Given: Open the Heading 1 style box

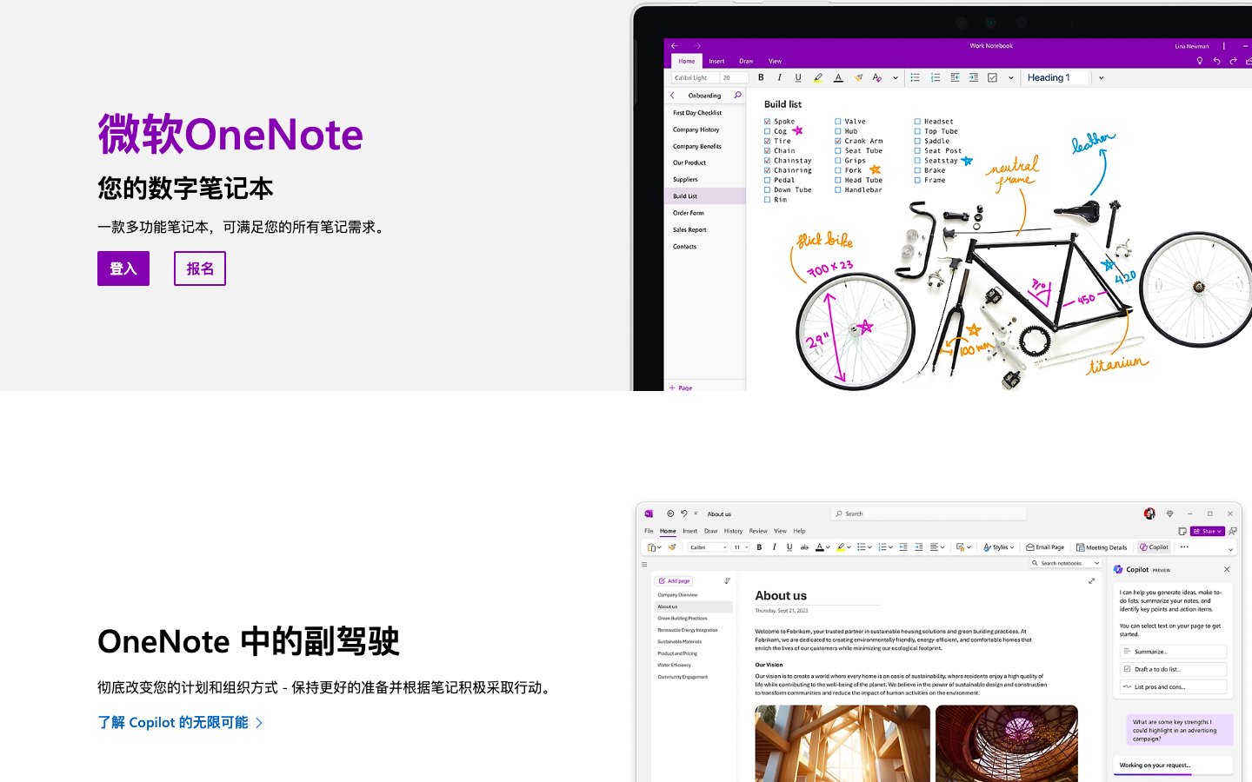Looking at the screenshot, I should [x=1056, y=77].
